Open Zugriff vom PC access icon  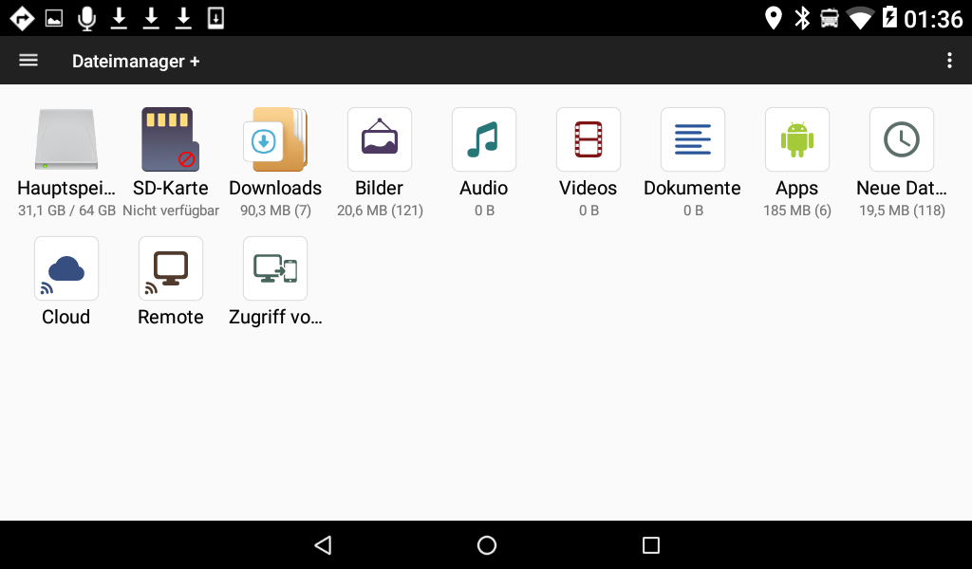pyautogui.click(x=275, y=269)
